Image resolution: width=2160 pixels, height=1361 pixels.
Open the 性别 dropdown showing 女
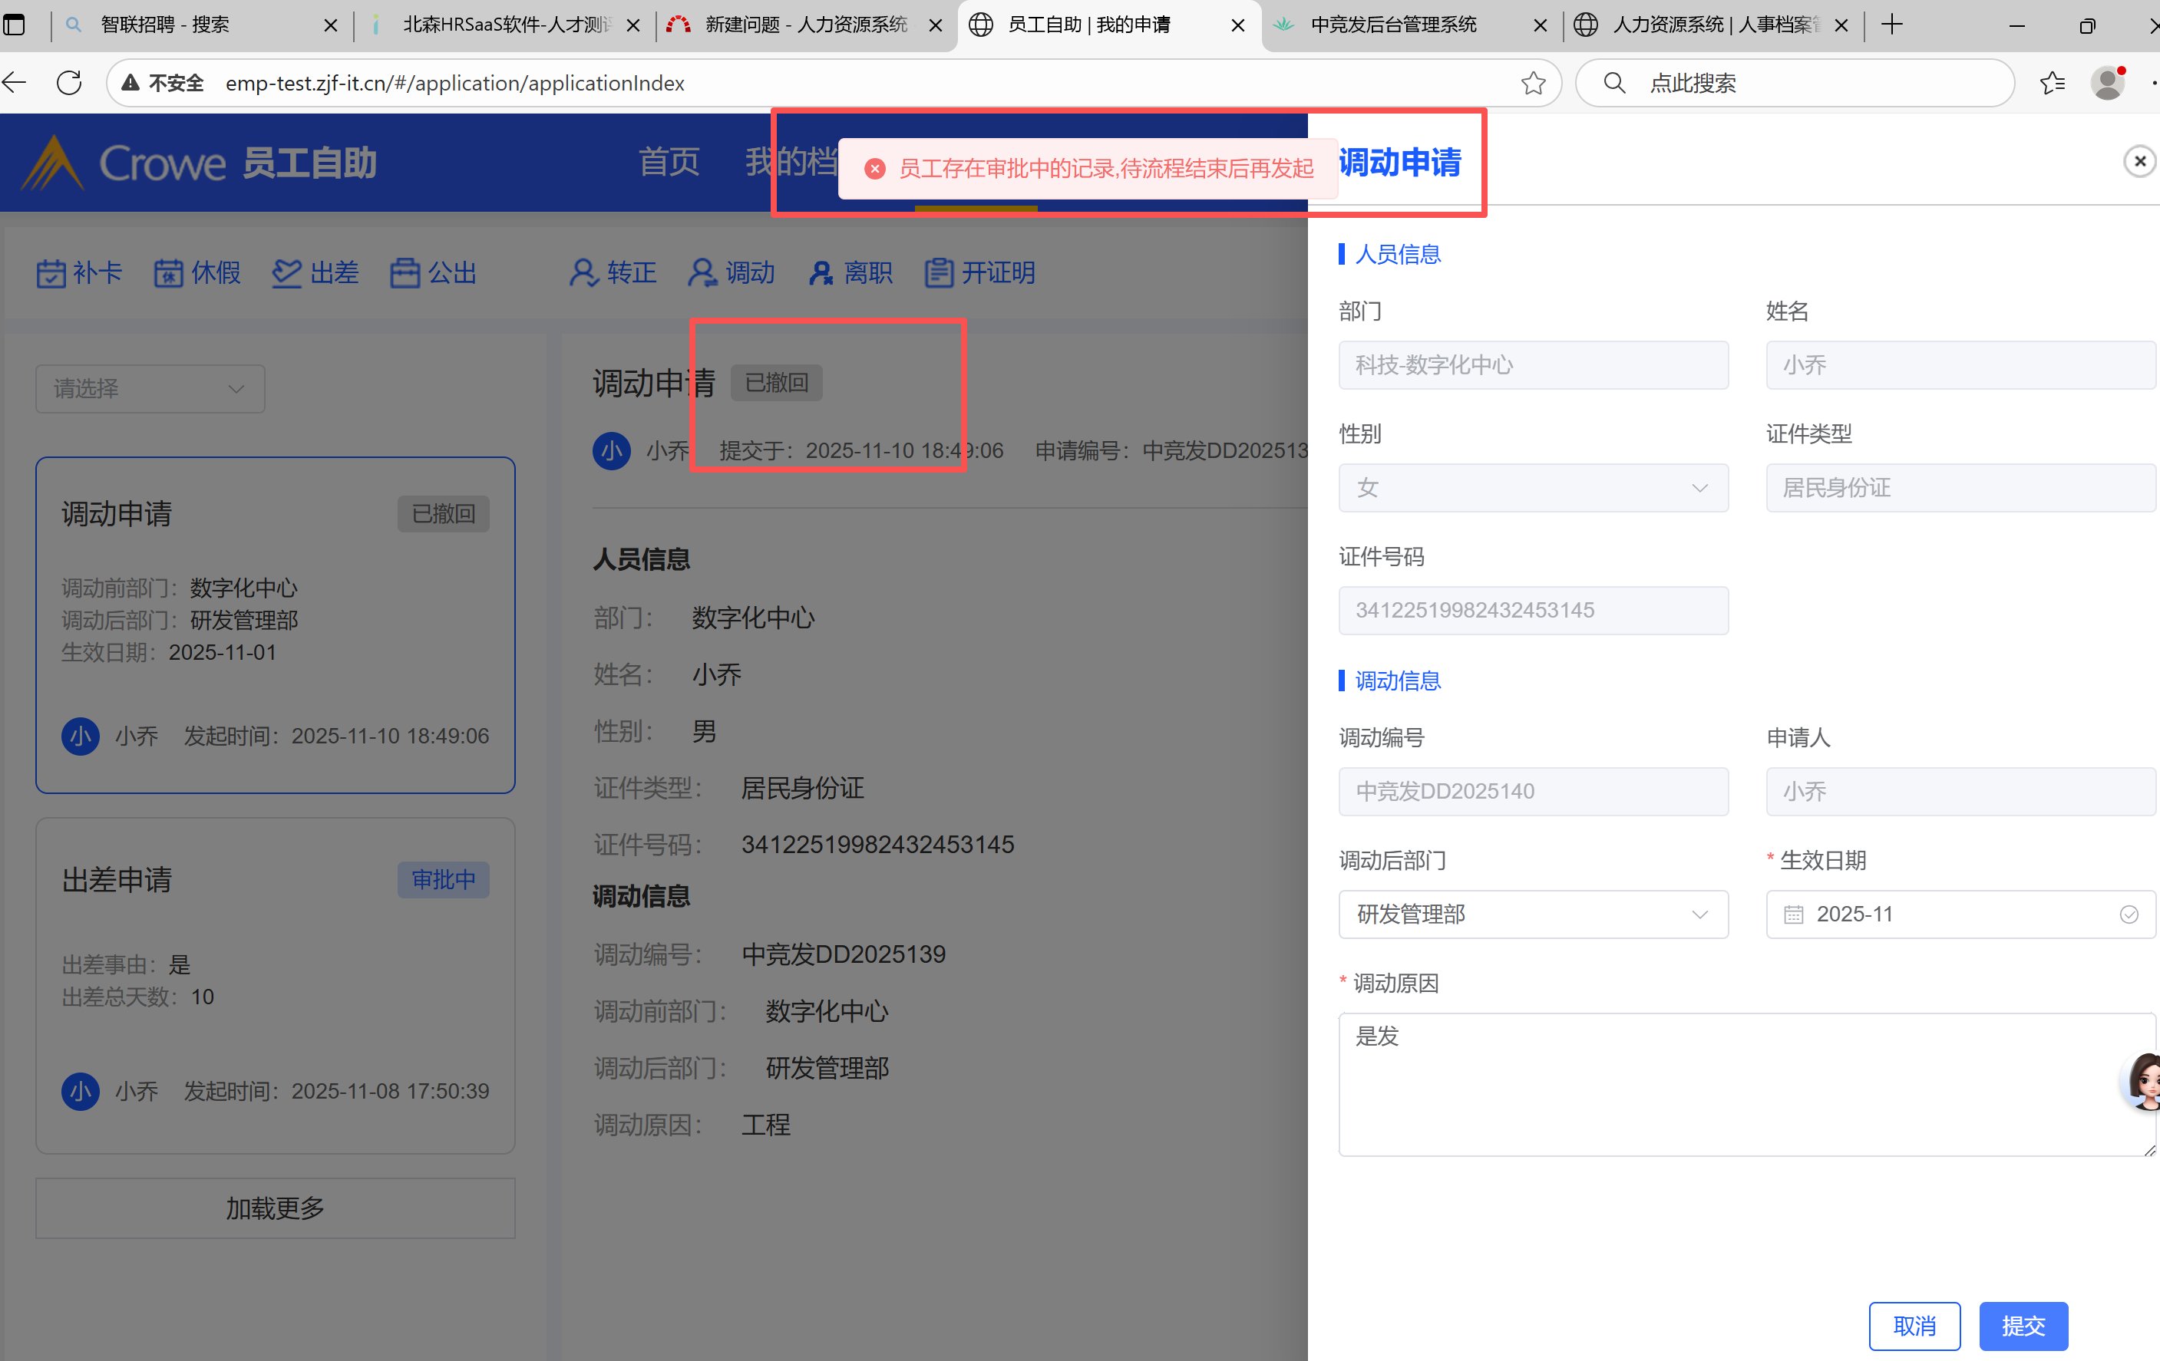coord(1532,488)
